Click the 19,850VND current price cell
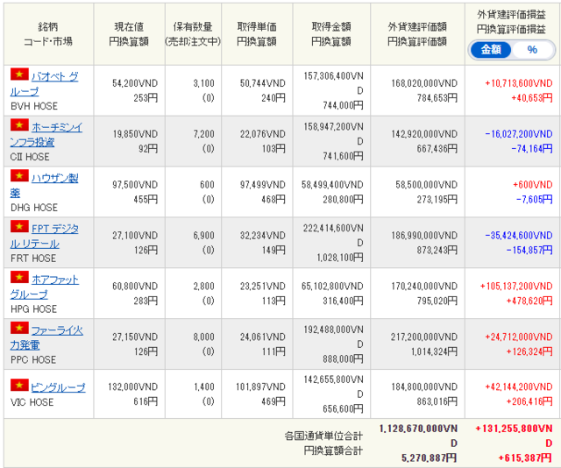The height and width of the screenshot is (468, 561). point(135,134)
